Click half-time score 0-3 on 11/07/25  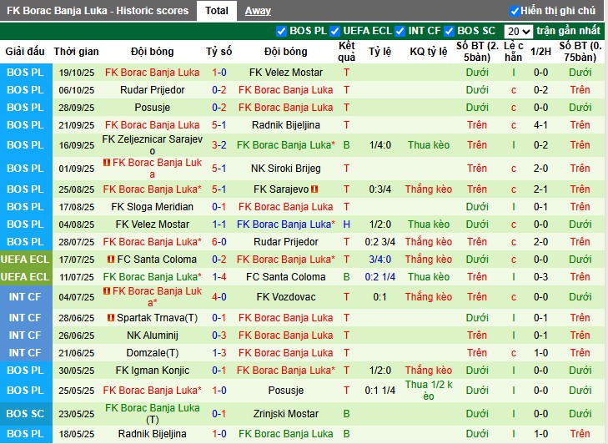(x=540, y=277)
